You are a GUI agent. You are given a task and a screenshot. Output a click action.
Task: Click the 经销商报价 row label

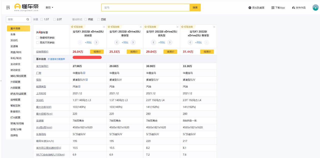42,52
